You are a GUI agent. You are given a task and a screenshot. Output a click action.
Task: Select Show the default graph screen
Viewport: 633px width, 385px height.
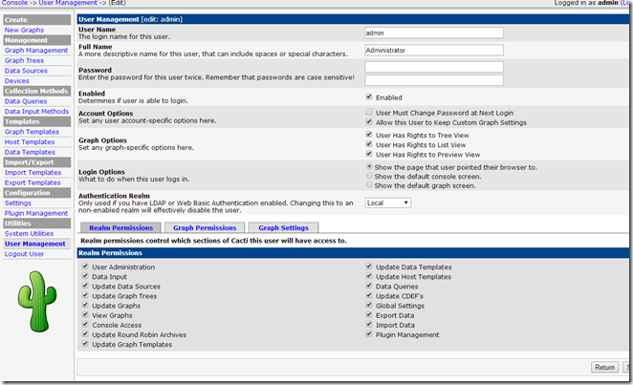369,185
